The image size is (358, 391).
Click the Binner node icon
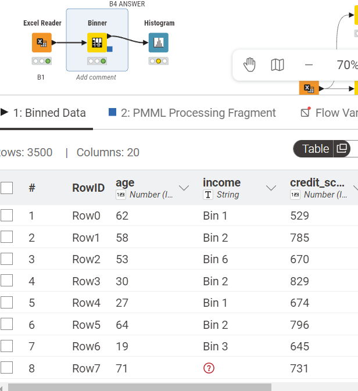(97, 42)
